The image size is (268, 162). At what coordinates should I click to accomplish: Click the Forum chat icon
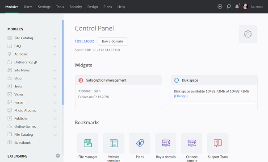(10, 102)
